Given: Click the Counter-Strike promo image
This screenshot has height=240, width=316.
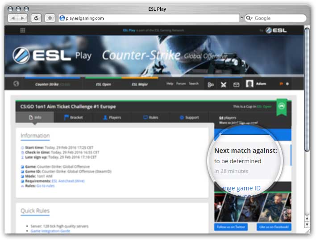Looking at the screenshot, I should [x=253, y=207].
